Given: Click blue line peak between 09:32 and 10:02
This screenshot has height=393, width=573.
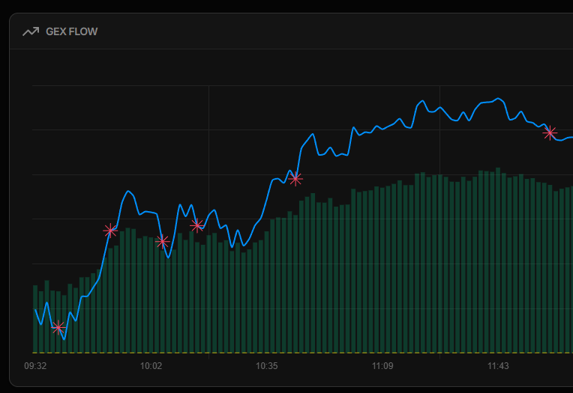Looking at the screenshot, I should (x=129, y=192).
